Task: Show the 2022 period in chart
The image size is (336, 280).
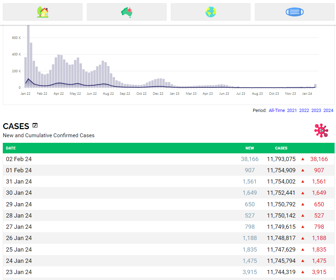Action: click(304, 111)
